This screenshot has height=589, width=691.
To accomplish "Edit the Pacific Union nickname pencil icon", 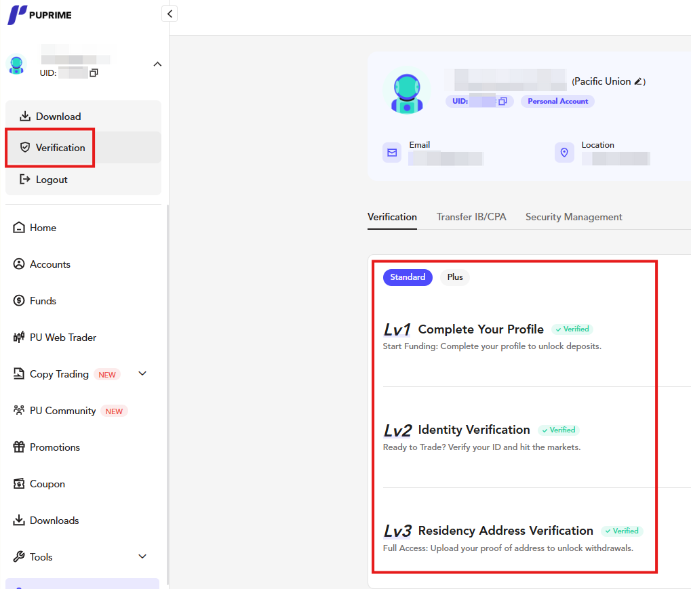I will click(x=638, y=81).
